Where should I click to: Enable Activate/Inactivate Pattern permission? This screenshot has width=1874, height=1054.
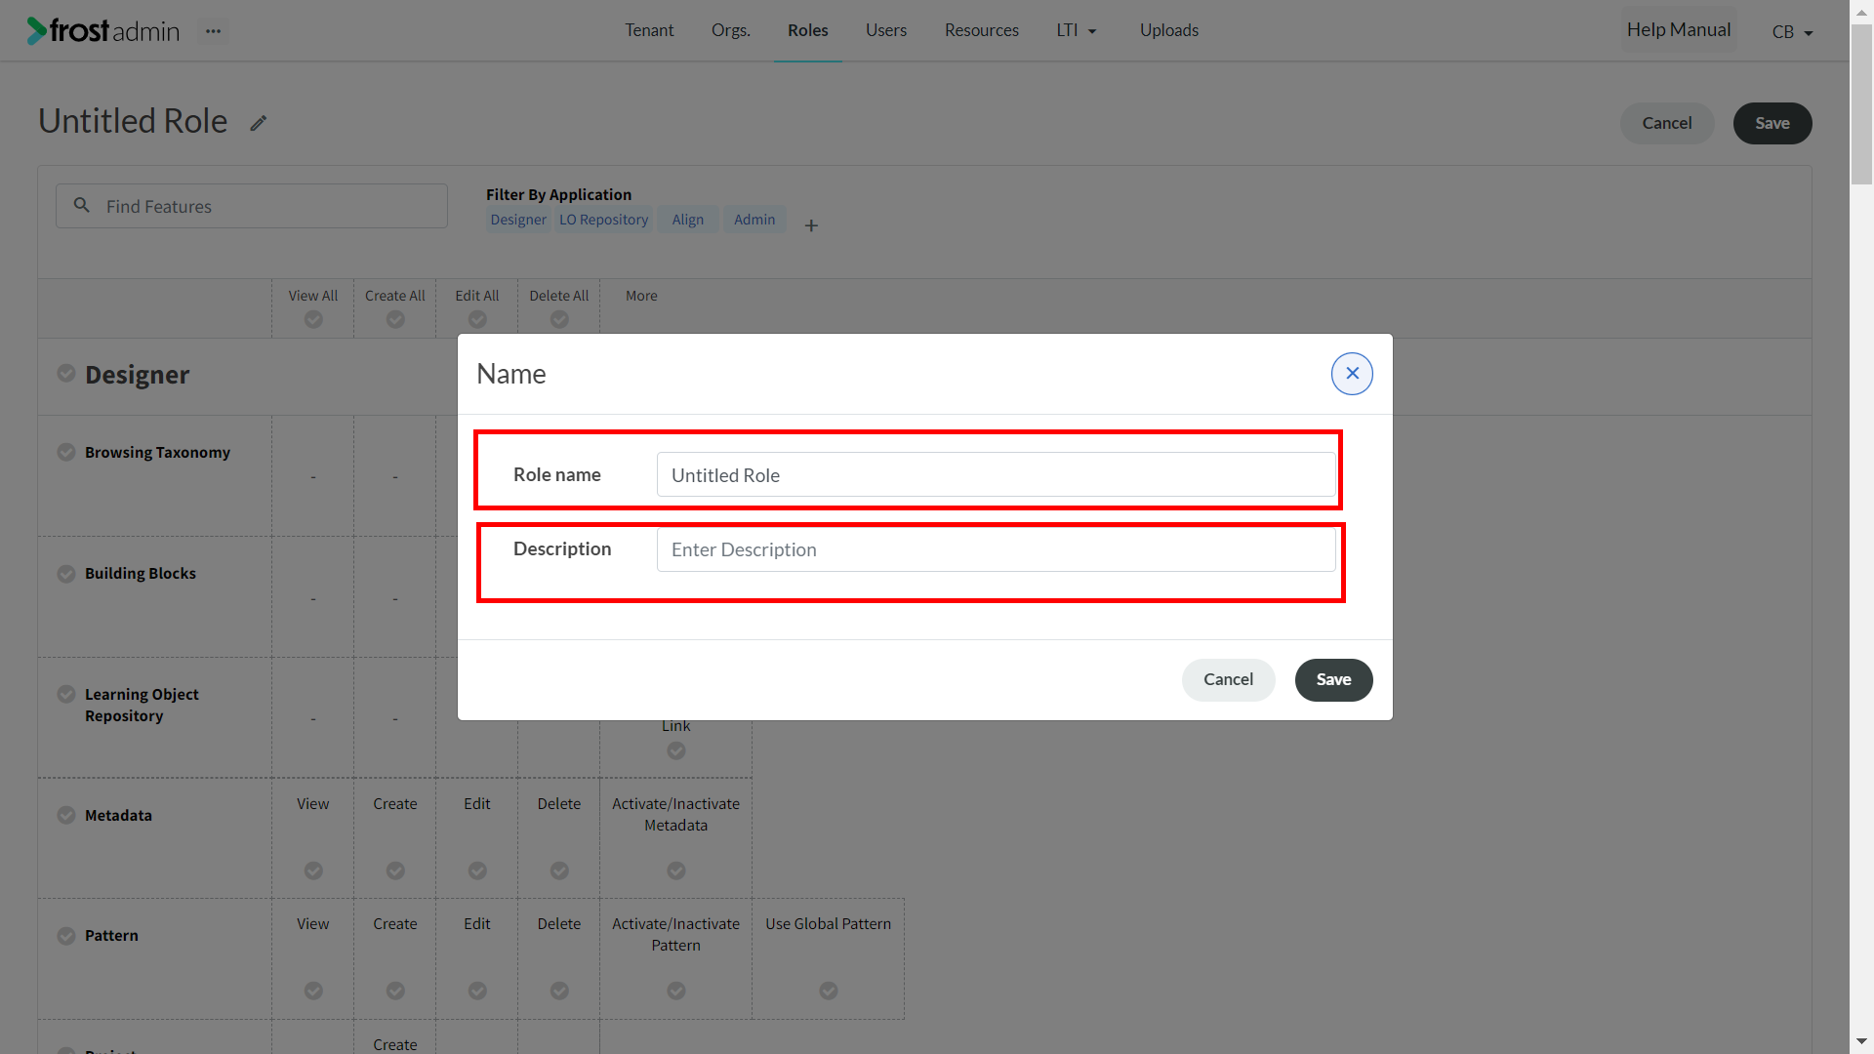676,991
